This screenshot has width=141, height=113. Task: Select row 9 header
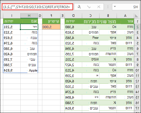pos(137,65)
